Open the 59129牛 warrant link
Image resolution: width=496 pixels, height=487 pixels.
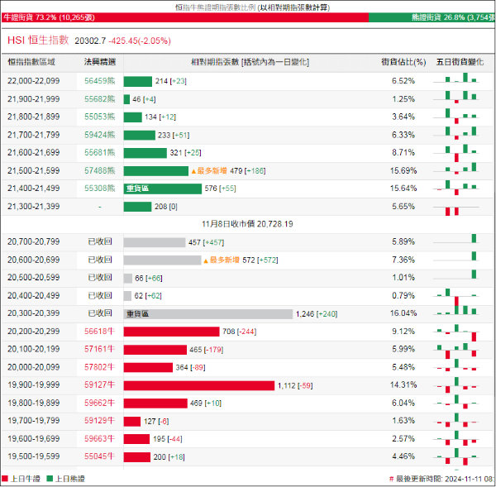point(99,421)
